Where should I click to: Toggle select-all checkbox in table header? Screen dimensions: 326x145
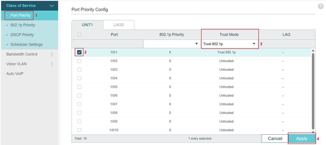79,35
